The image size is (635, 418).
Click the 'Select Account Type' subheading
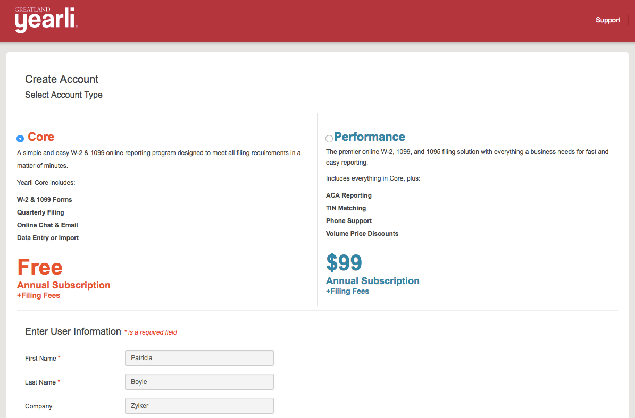(x=64, y=95)
